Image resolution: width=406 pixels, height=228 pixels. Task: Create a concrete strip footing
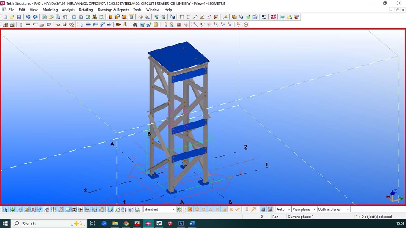[x=12, y=25]
